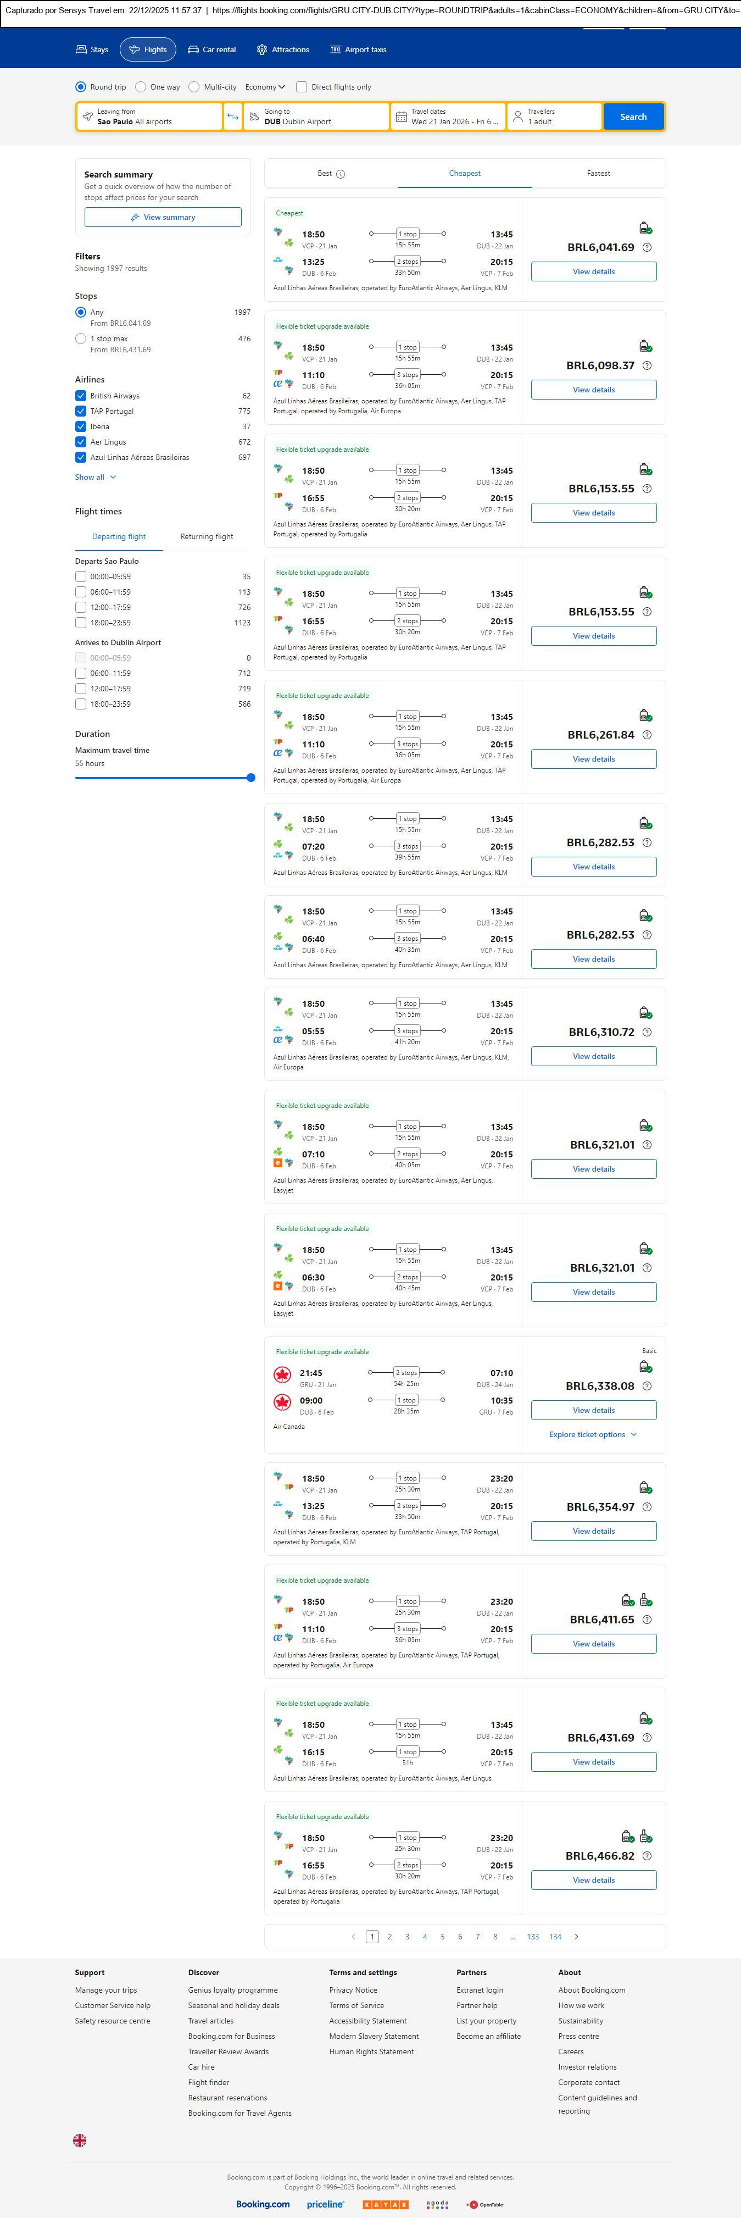Open View summary of stops
This screenshot has height=2218, width=741.
(163, 218)
